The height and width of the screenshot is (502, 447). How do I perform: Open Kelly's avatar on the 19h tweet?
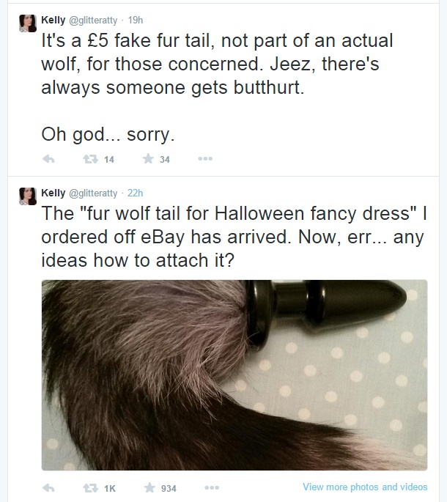[x=28, y=23]
